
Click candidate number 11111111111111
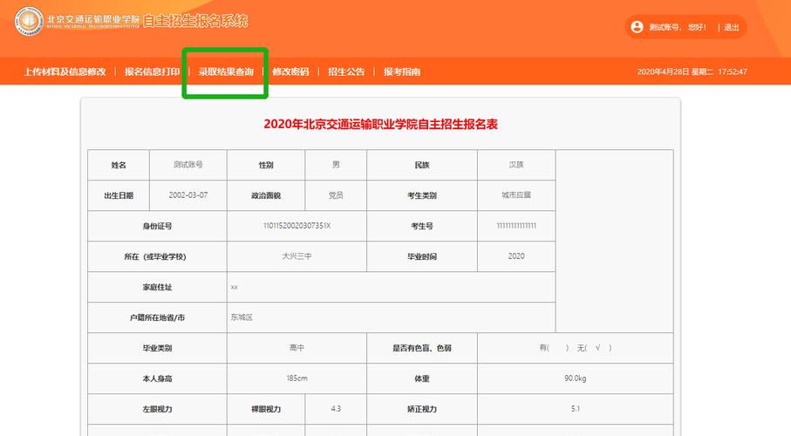tap(516, 226)
